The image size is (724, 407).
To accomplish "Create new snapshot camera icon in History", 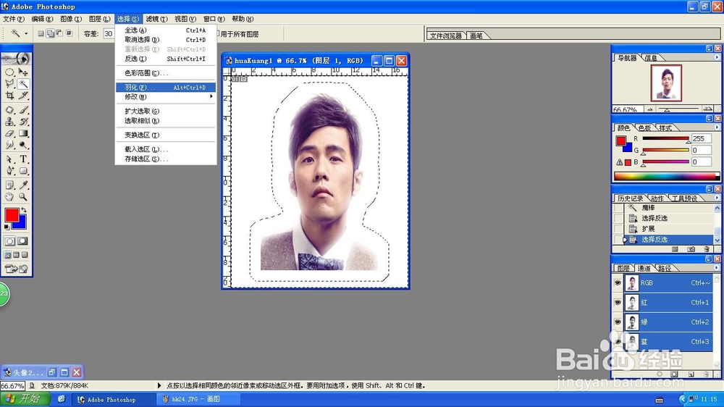I will [x=691, y=249].
